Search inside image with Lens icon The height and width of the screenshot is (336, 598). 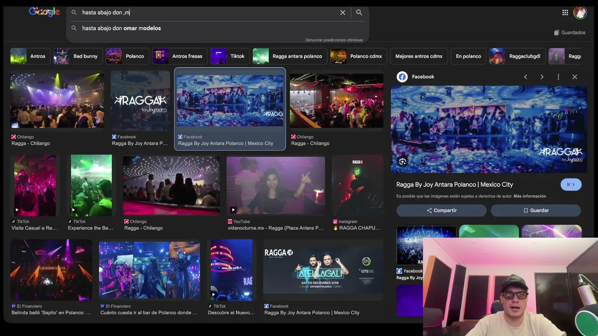(402, 161)
